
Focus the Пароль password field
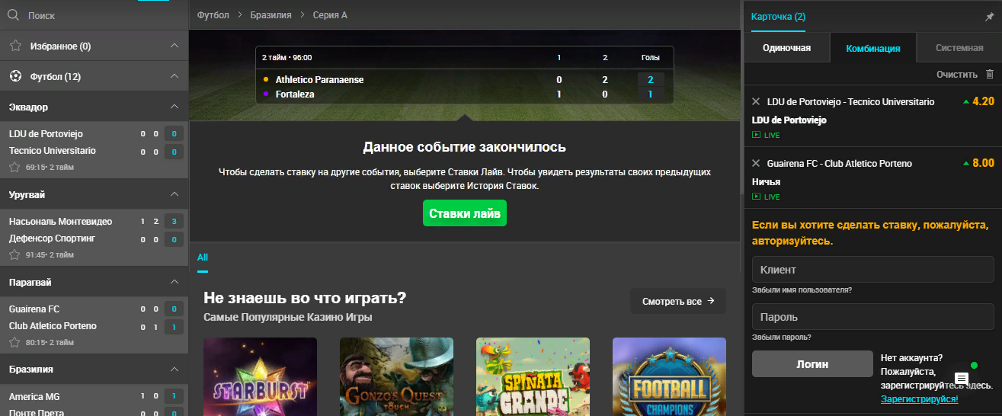(873, 316)
